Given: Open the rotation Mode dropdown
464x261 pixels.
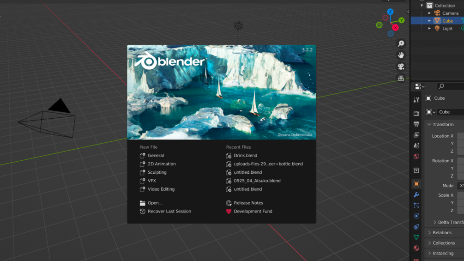Looking at the screenshot, I should point(461,186).
